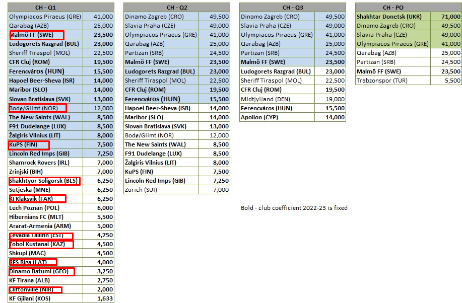
Task: Click the 2,750 coefficient value
Action: [x=98, y=280]
